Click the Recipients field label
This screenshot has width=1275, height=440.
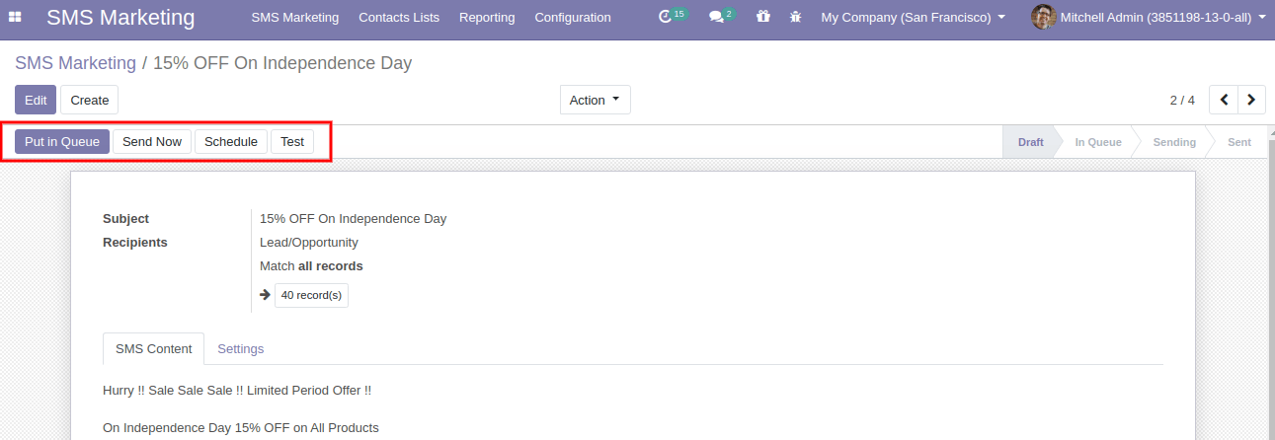135,242
